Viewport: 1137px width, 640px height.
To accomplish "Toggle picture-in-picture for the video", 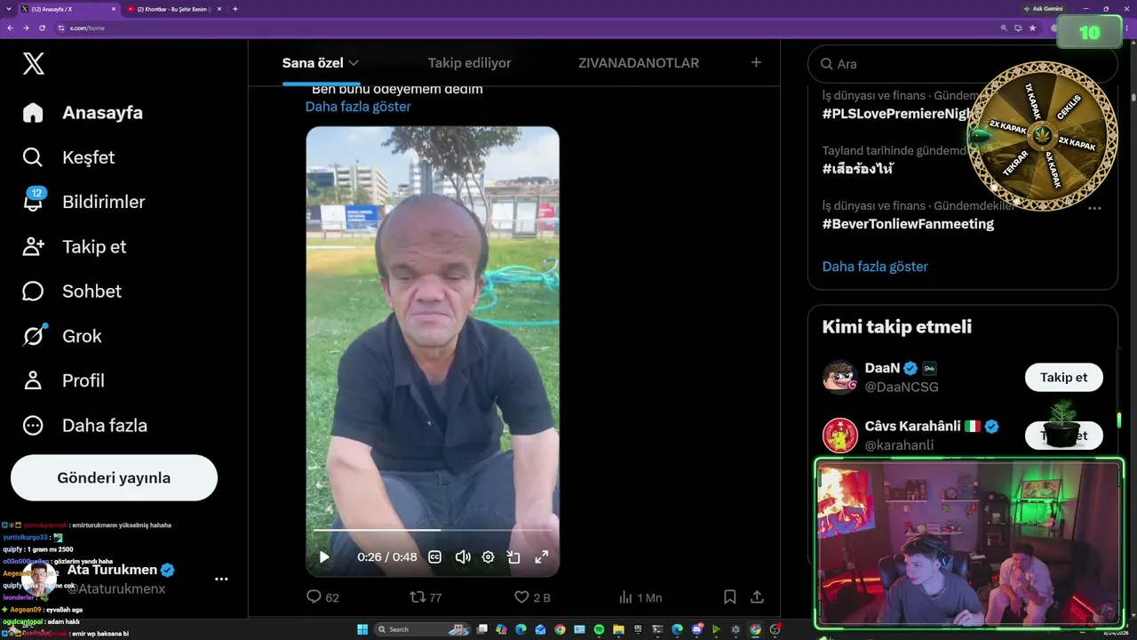I will [x=513, y=557].
